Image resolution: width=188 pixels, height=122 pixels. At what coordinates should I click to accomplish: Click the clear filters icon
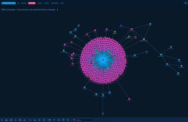[68, 120]
